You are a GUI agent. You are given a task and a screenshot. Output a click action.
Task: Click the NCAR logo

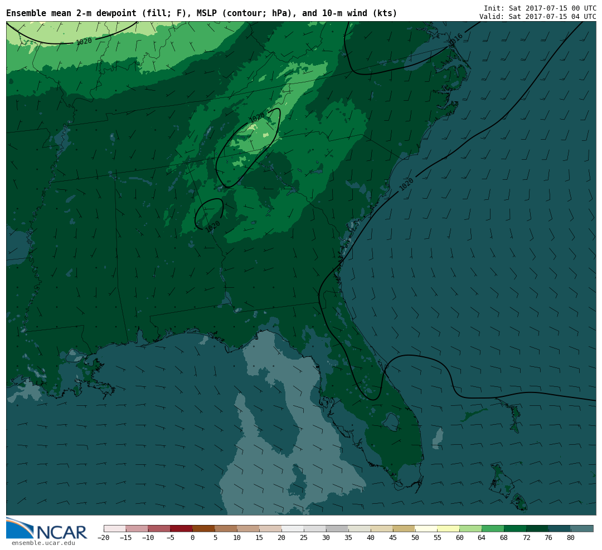(47, 528)
